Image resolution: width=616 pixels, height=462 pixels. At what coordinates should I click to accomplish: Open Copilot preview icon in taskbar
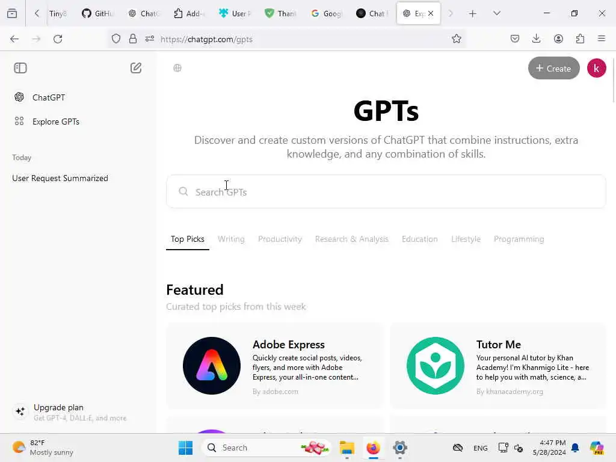tap(597, 448)
